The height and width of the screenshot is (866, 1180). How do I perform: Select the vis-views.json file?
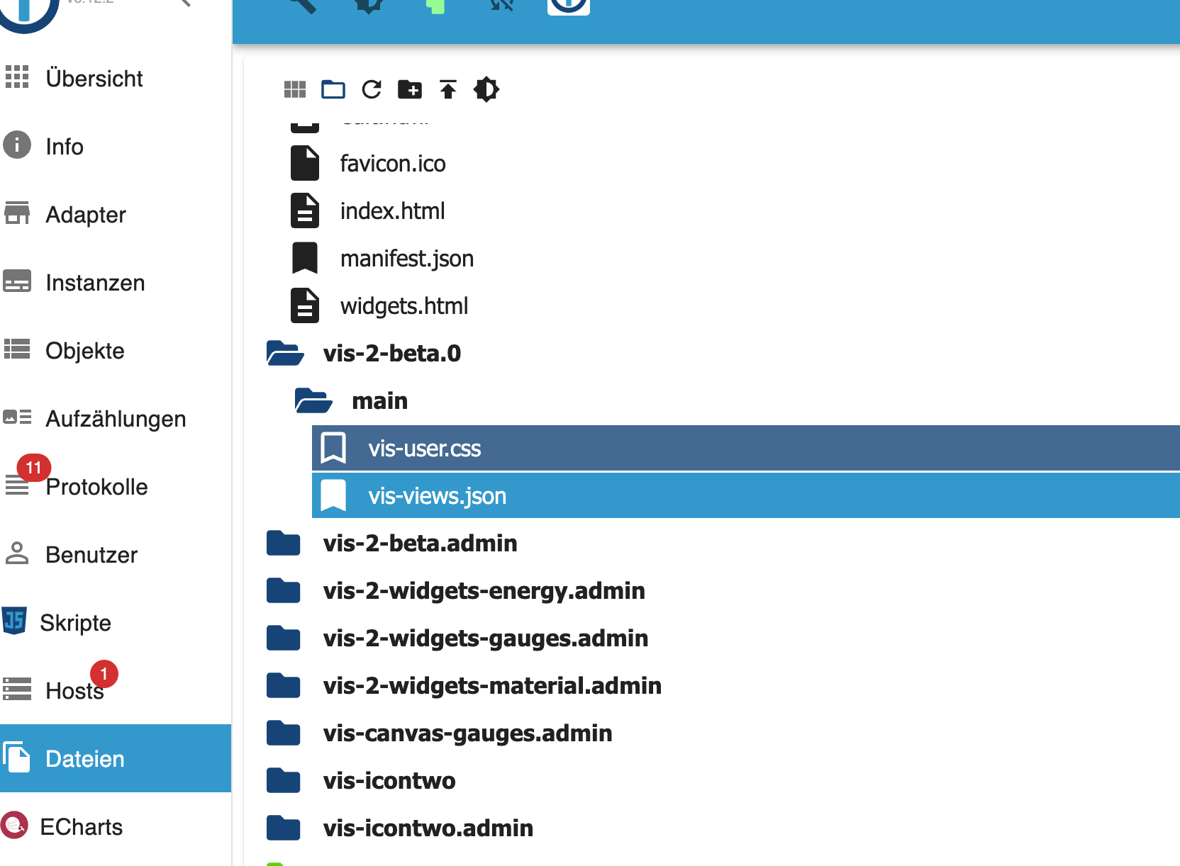(x=746, y=496)
